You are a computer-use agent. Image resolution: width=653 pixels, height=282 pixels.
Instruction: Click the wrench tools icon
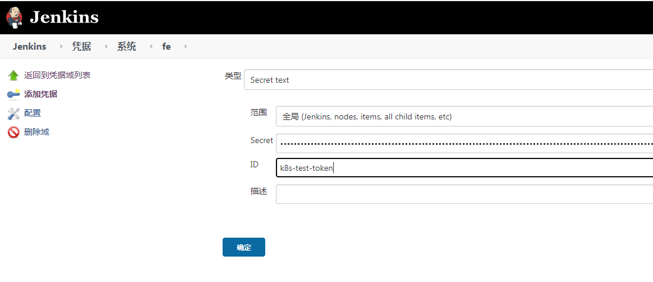pyautogui.click(x=14, y=113)
